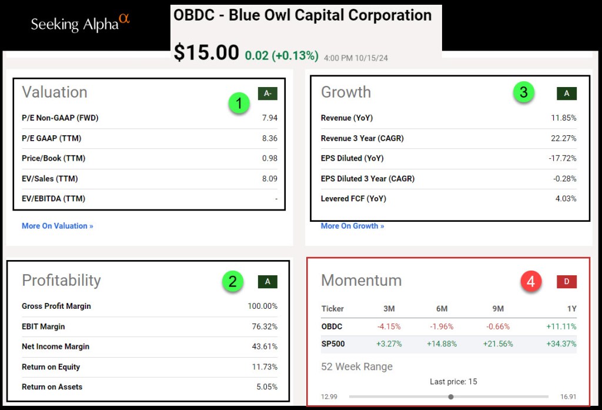This screenshot has width=602, height=410.
Task: Click the green circle numbered 3
Action: click(523, 92)
